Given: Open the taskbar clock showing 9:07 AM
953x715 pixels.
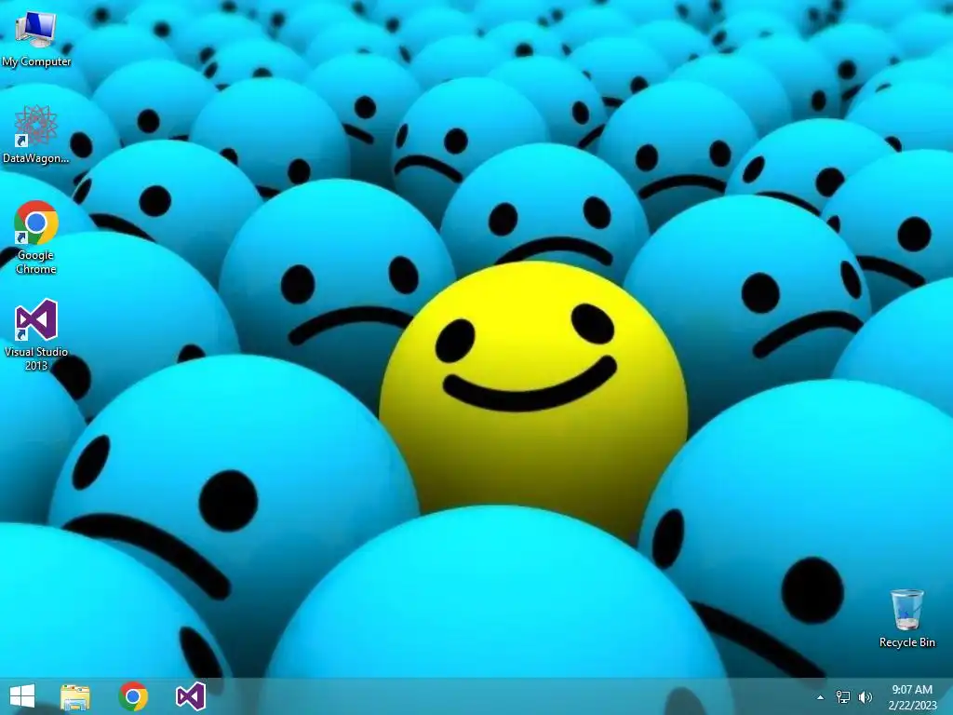Looking at the screenshot, I should [912, 697].
